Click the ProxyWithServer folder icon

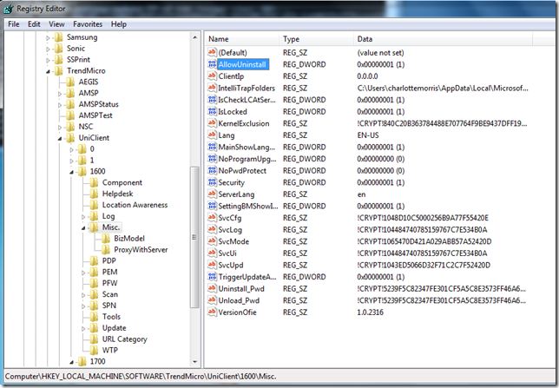(106, 250)
